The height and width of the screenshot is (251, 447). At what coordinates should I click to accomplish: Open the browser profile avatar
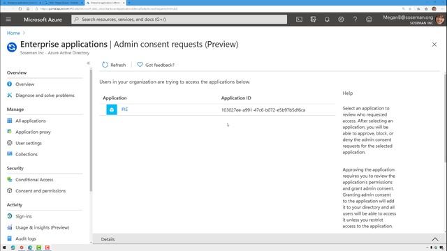point(434,9)
